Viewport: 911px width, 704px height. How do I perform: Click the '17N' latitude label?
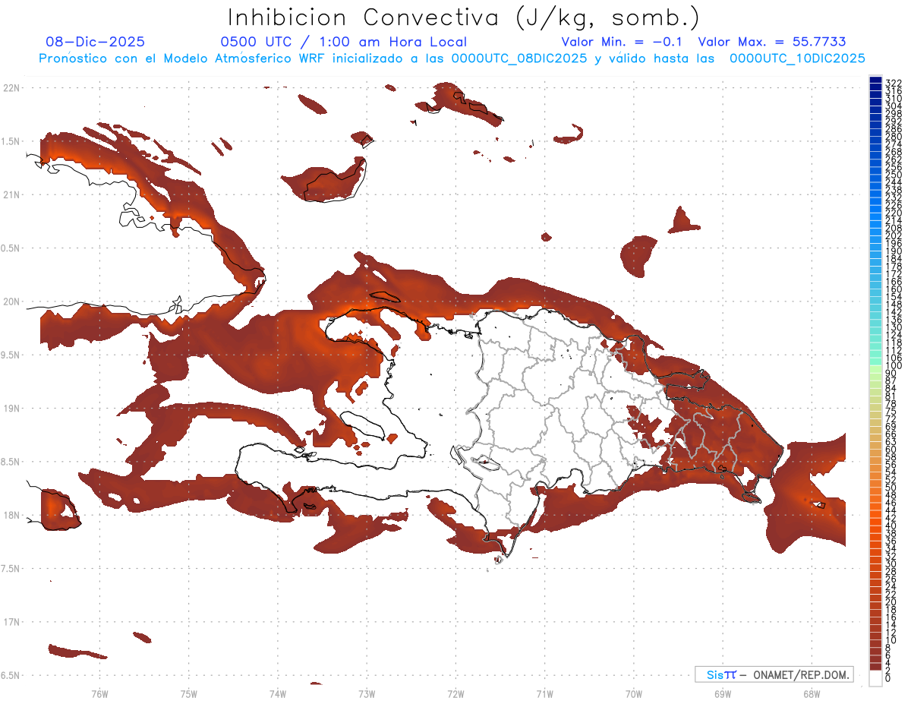pyautogui.click(x=11, y=622)
